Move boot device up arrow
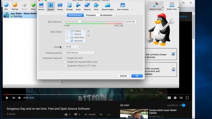The image size is (212, 119). 88,31
